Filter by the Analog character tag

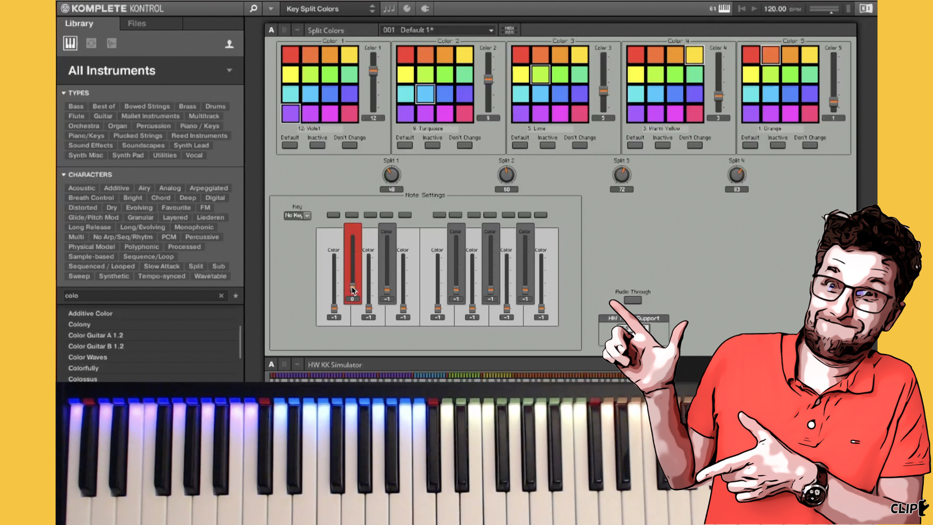[170, 188]
